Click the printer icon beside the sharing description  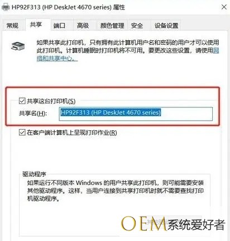click(x=18, y=46)
